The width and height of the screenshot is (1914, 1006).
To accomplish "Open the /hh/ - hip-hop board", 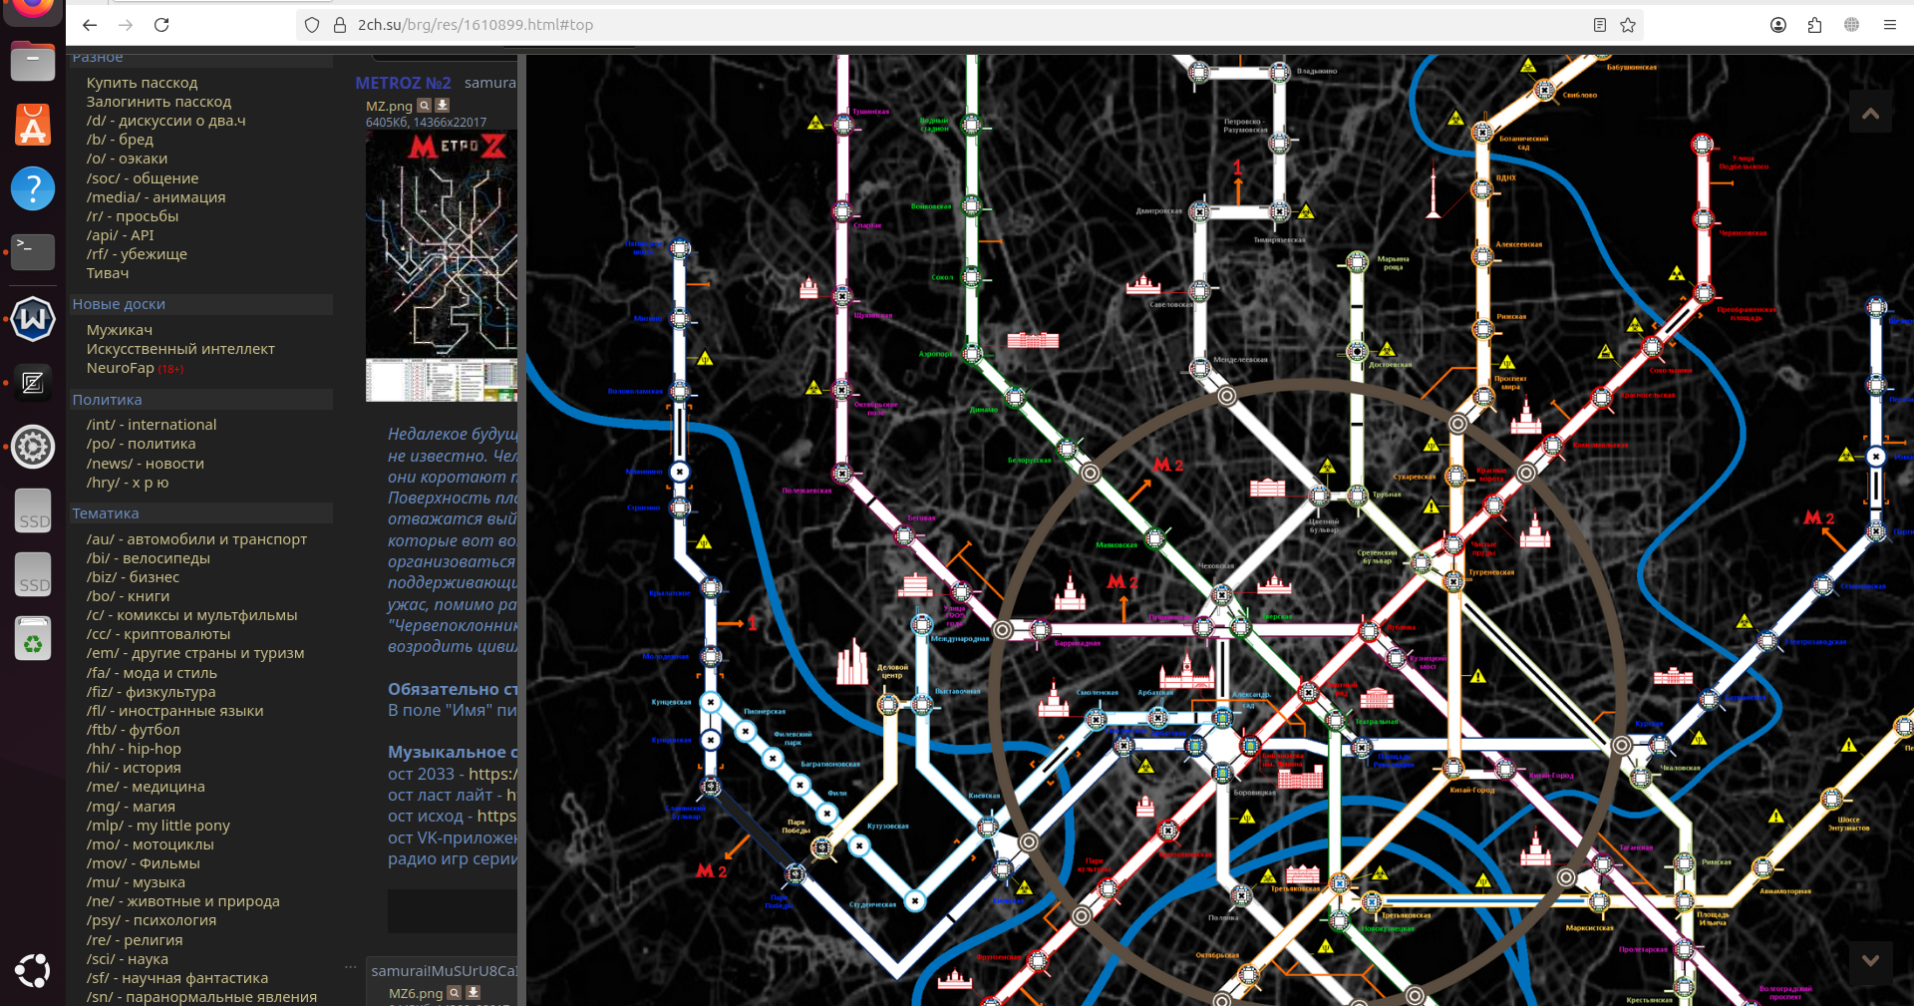I will 134,749.
